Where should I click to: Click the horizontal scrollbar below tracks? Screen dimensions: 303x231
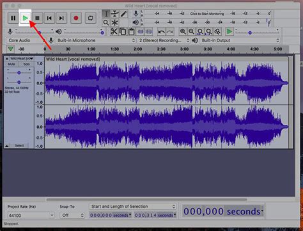click(146, 200)
